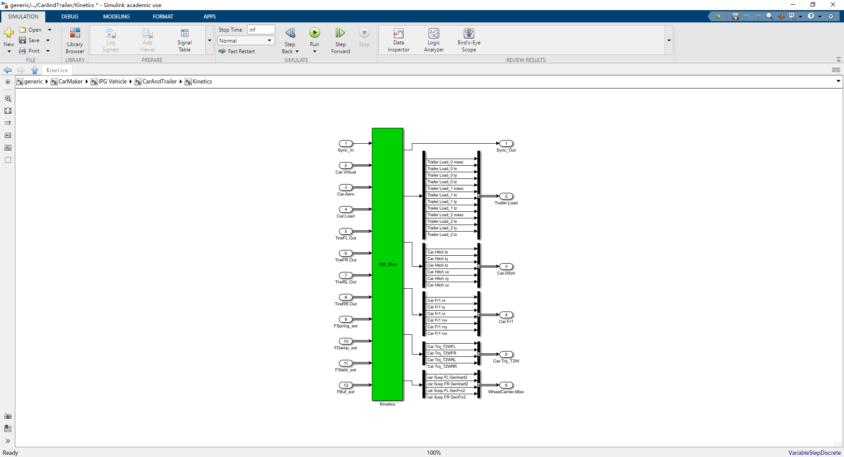
Task: Click the Stop Time input field
Action: [261, 29]
